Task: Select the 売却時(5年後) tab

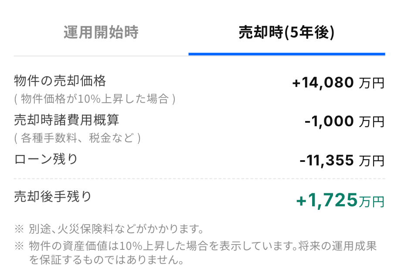Action: [286, 33]
